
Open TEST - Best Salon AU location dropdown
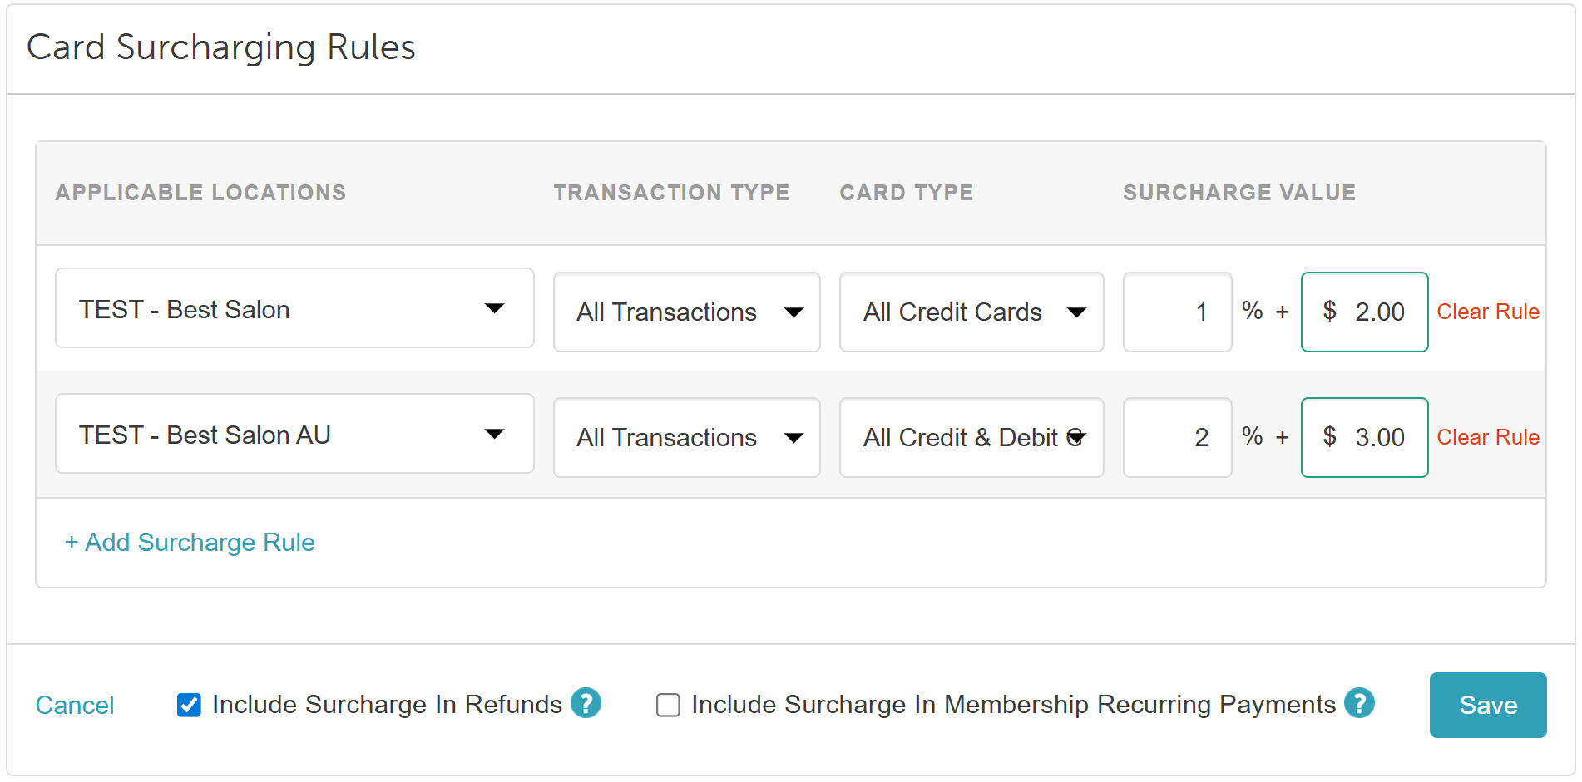pos(294,434)
